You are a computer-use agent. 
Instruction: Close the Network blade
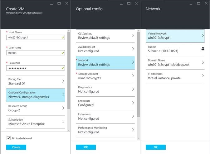(x=206, y=3)
